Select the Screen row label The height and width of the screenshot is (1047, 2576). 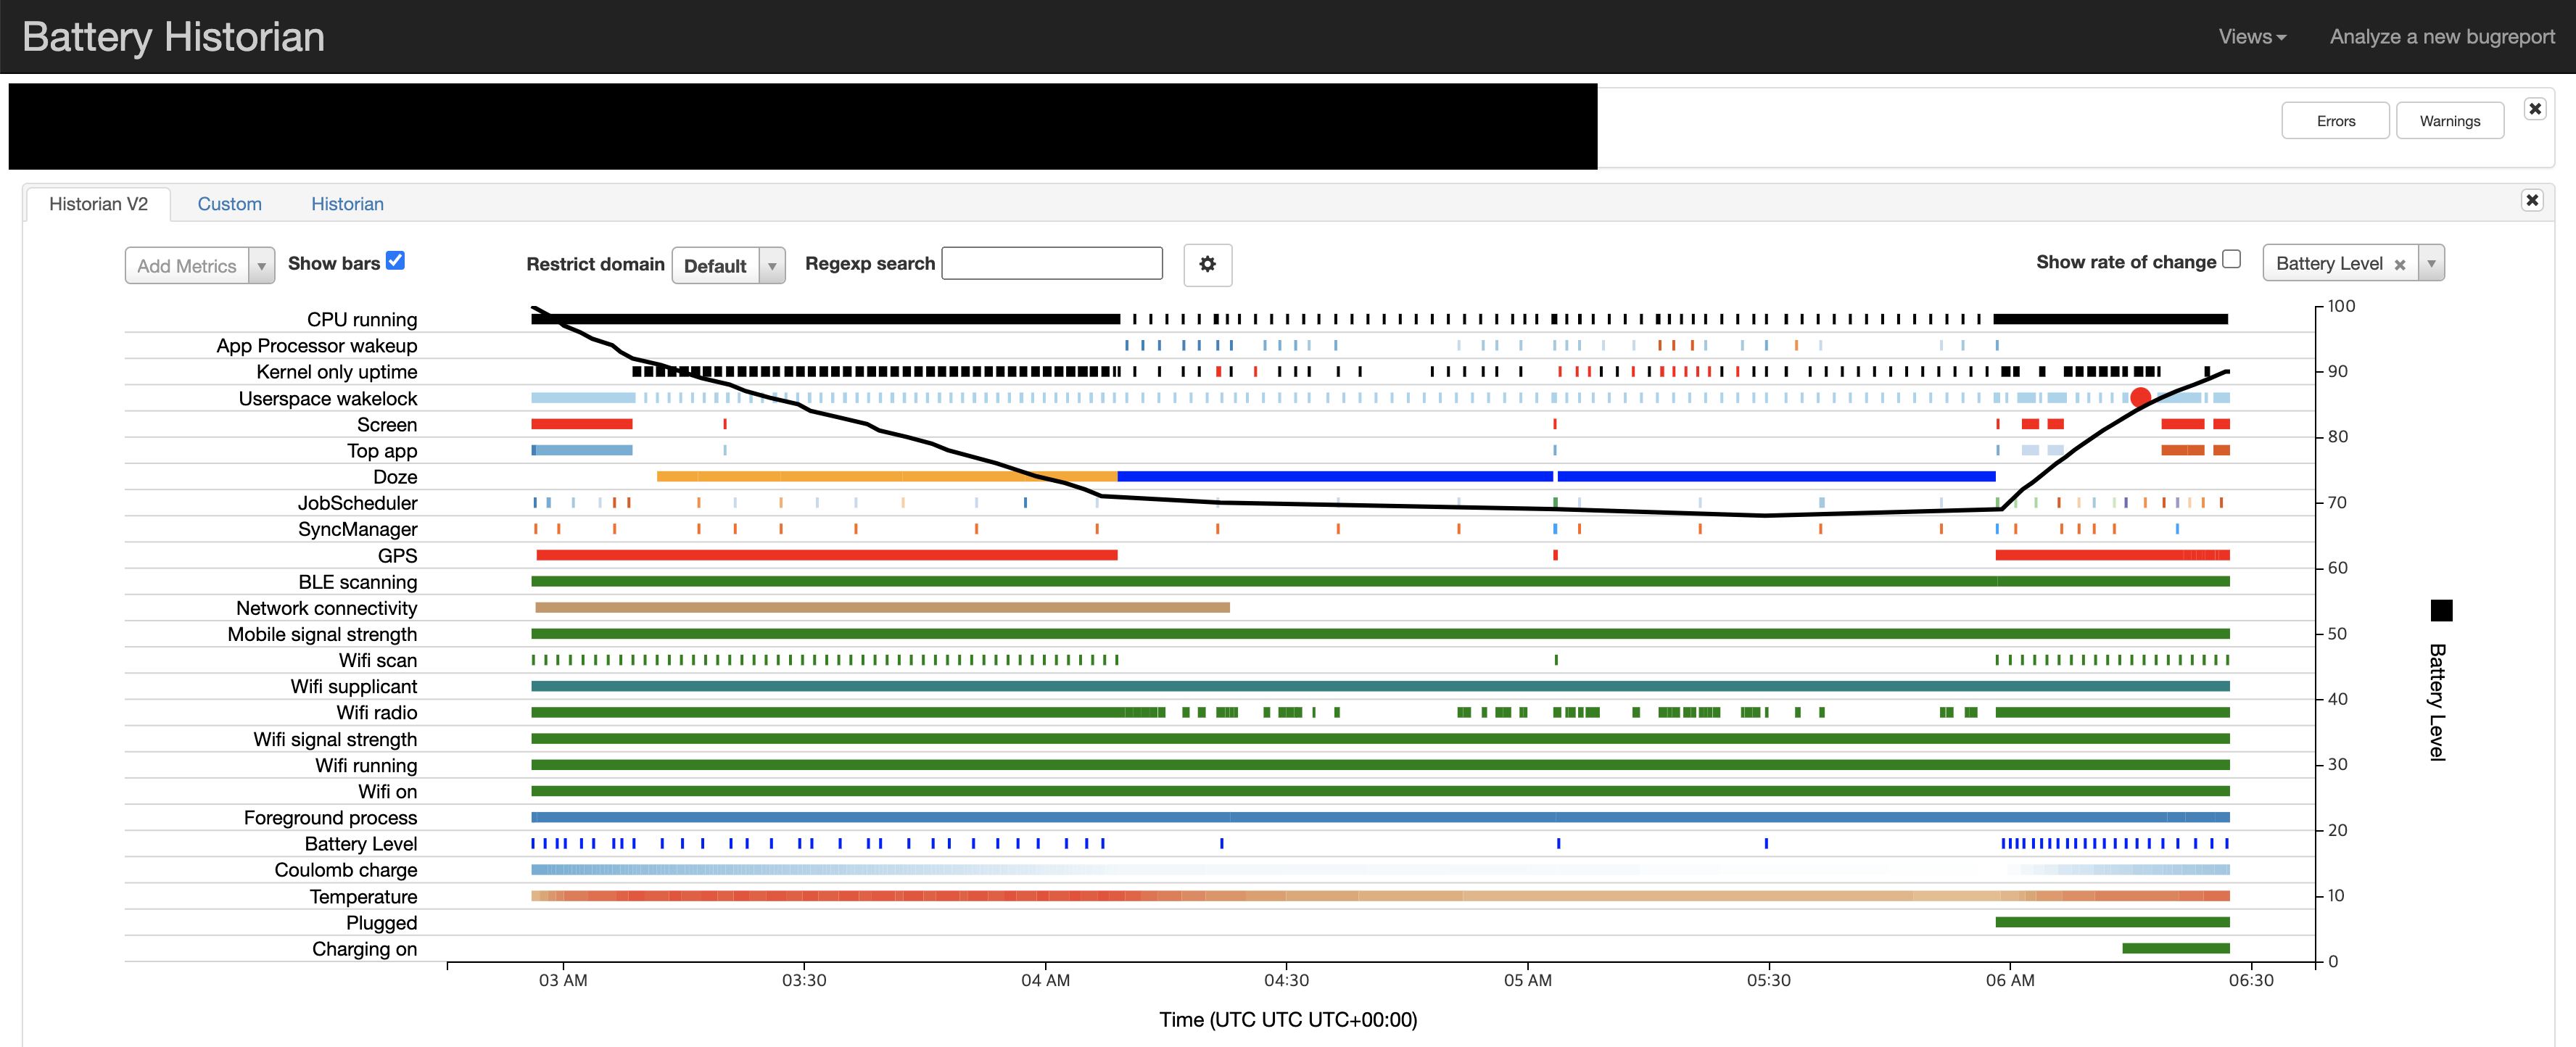(387, 425)
